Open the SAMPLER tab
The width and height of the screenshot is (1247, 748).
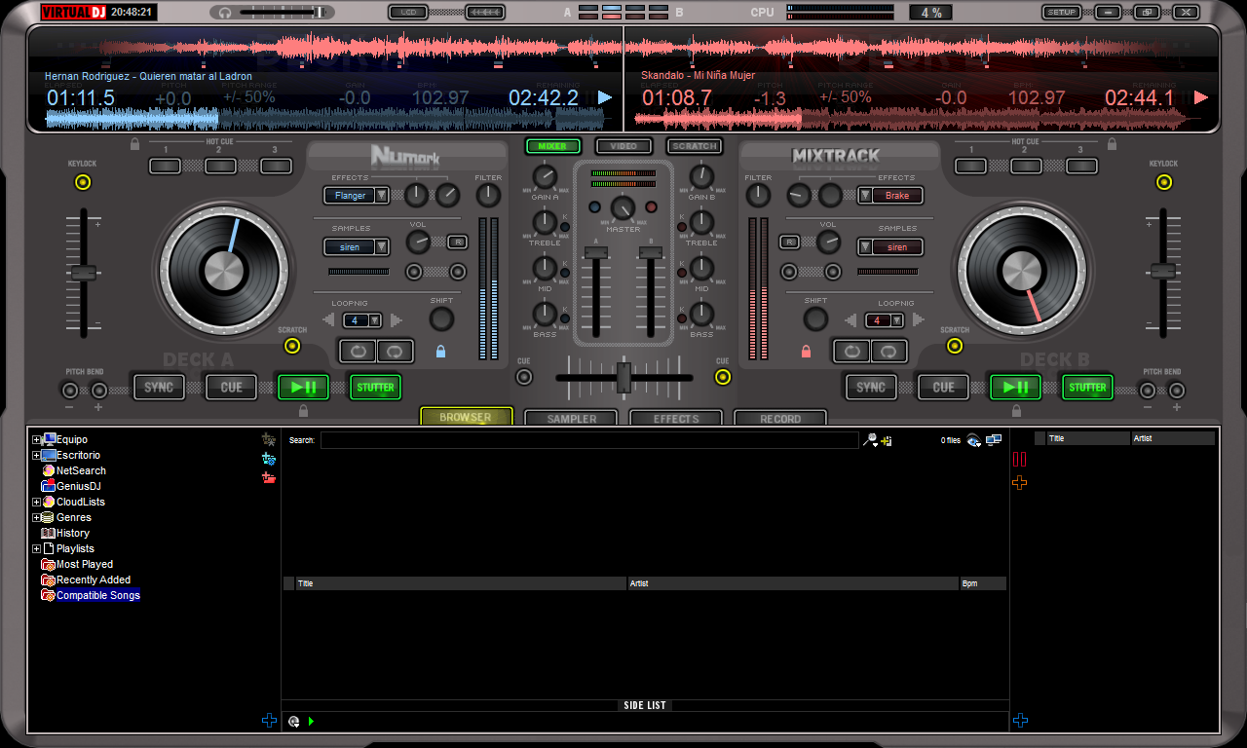click(571, 418)
